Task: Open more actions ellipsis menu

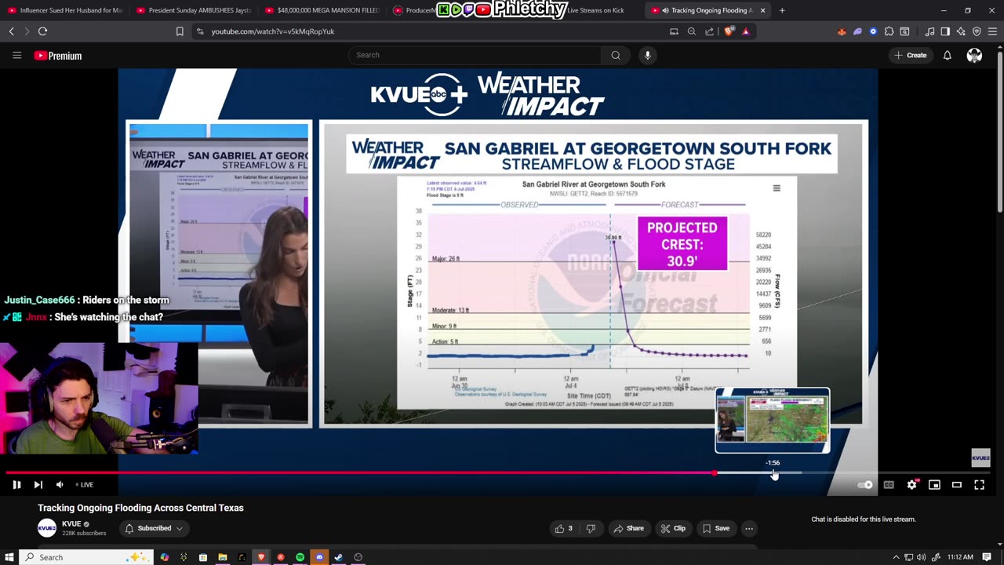Action: pos(749,528)
